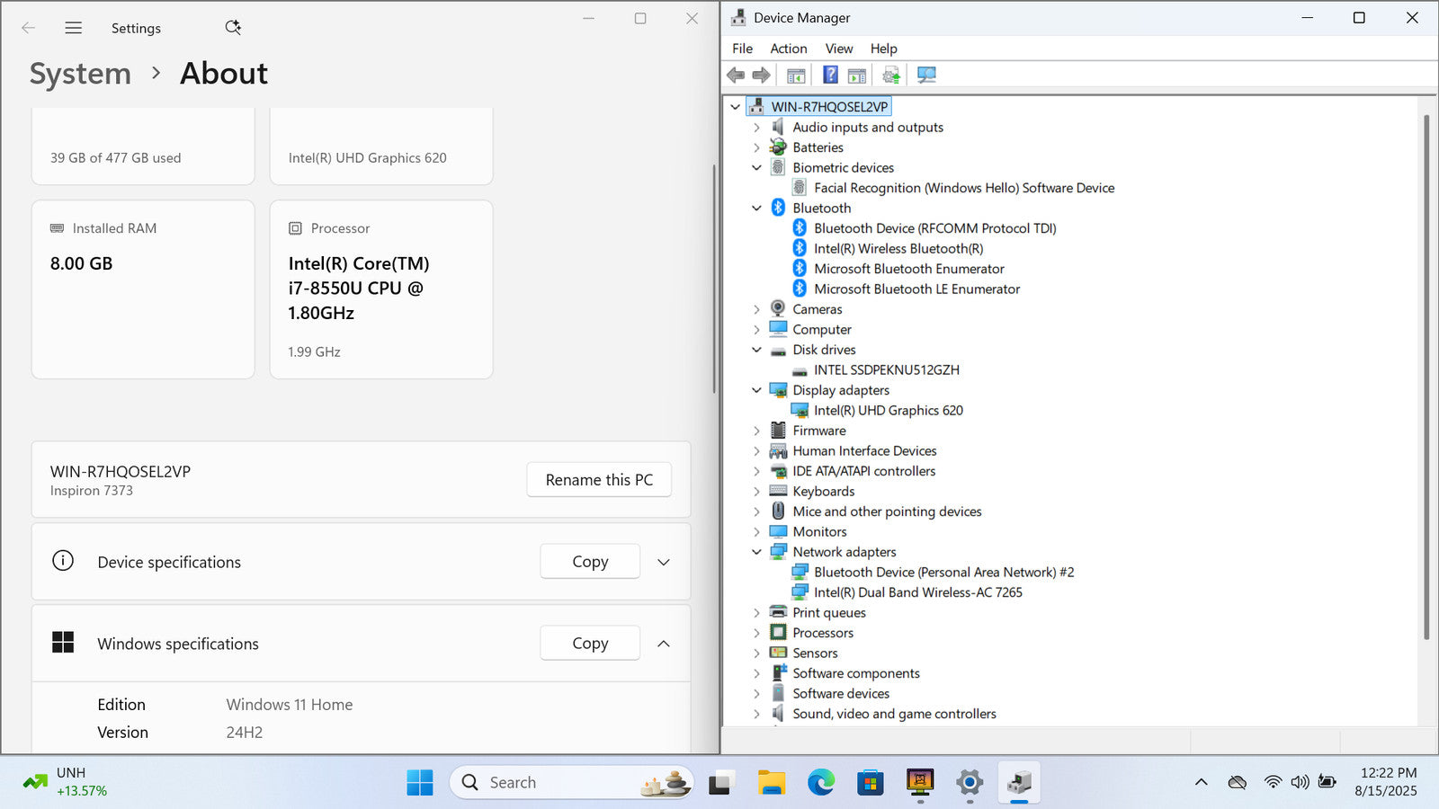Click Task View icon on taskbar

[x=720, y=782]
